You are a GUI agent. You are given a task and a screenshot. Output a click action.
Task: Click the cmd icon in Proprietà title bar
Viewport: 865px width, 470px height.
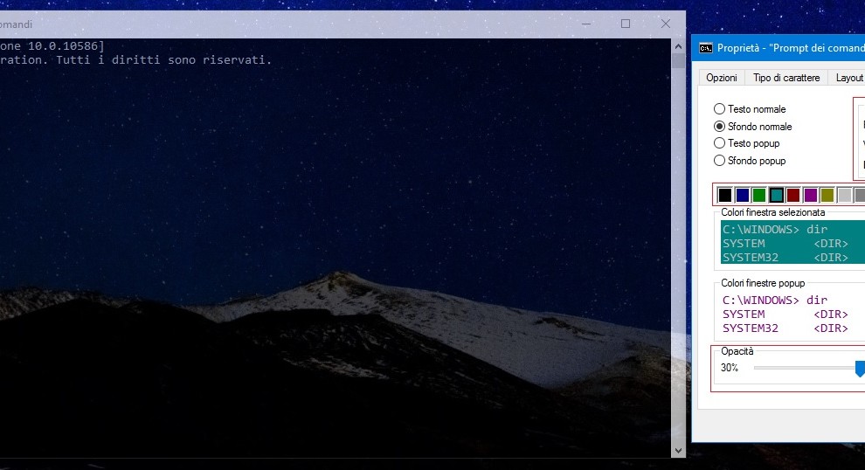click(x=706, y=48)
